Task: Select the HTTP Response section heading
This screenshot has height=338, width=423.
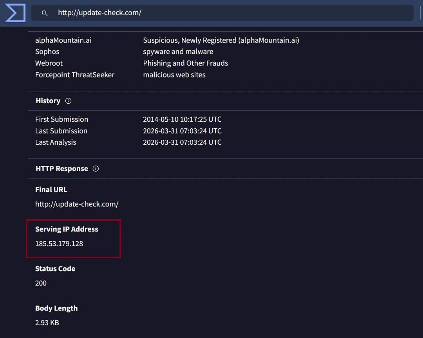Action: pyautogui.click(x=61, y=169)
